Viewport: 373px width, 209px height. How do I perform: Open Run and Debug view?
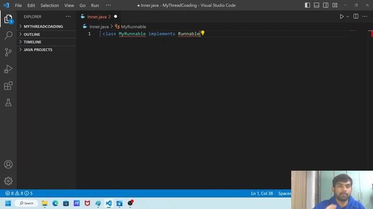pos(8,69)
